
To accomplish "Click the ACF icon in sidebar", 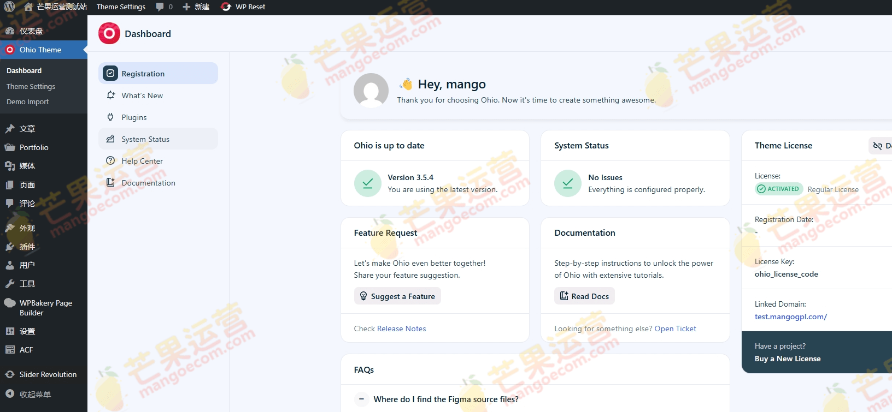I will tap(10, 350).
